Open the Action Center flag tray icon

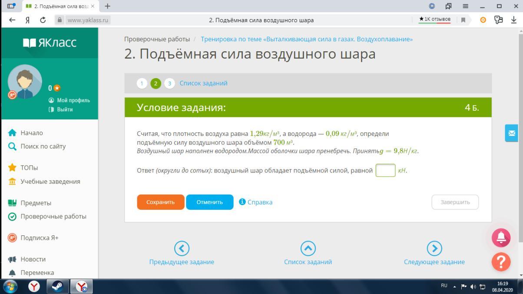(x=464, y=287)
